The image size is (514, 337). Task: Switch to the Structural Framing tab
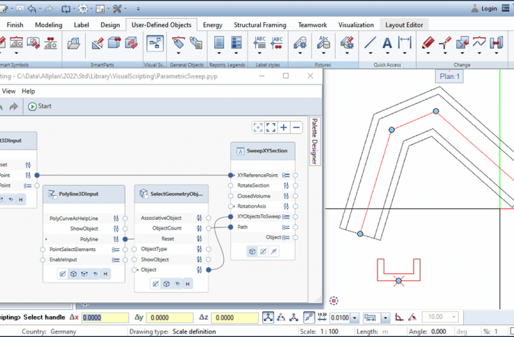click(x=259, y=25)
